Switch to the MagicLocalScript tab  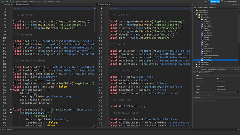pyautogui.click(x=23, y=5)
